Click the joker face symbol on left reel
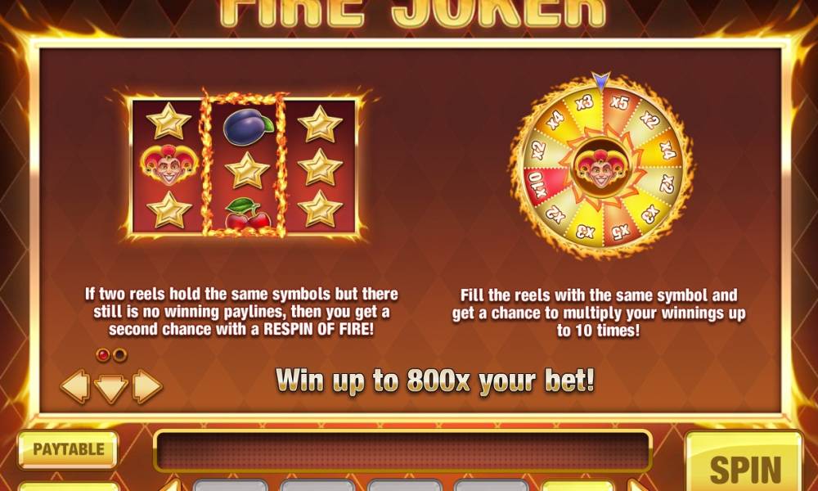 coord(169,164)
